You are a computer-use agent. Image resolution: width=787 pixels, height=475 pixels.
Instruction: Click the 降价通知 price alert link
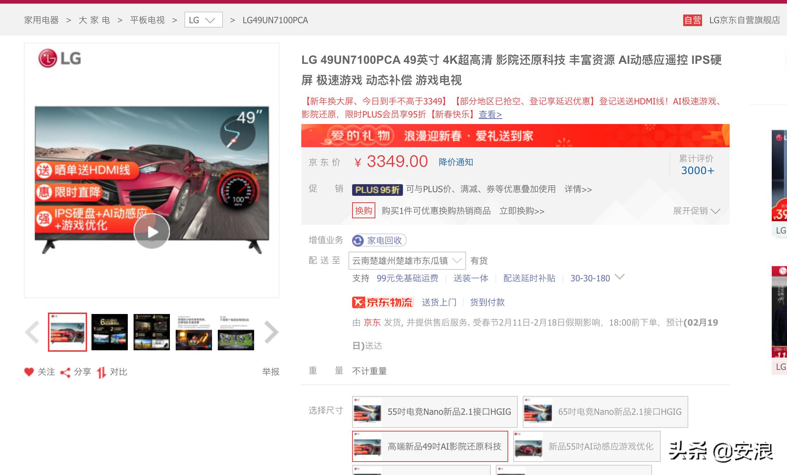coord(456,162)
